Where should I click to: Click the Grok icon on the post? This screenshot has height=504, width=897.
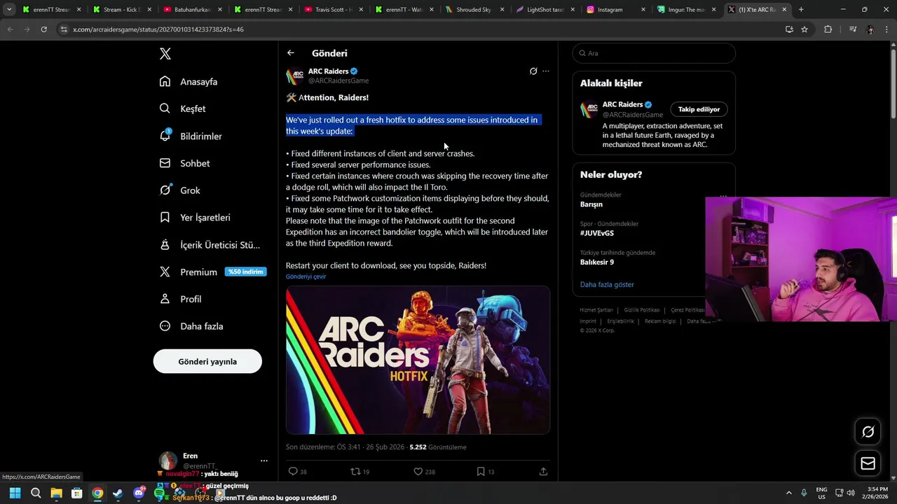(x=533, y=71)
